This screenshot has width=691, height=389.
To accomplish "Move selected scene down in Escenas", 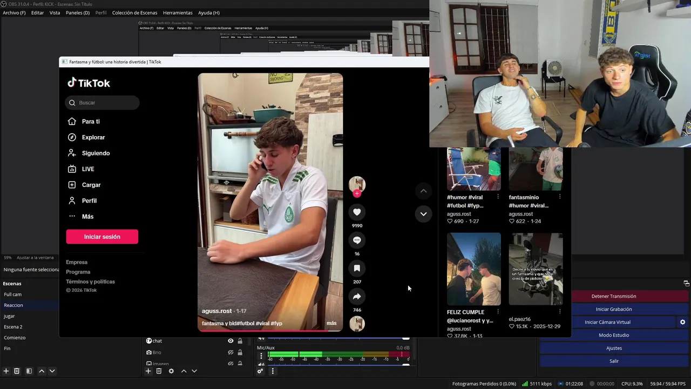I will 52,371.
